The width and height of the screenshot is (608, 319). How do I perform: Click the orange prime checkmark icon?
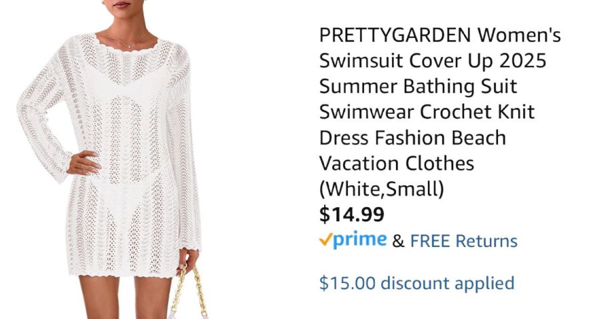[x=325, y=240]
